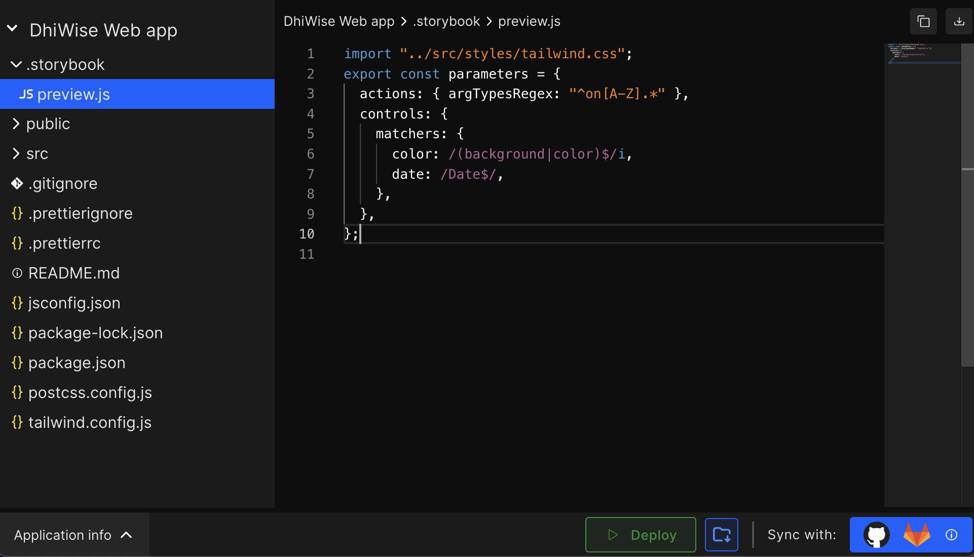This screenshot has width=974, height=557.
Task: Click preview.js breadcrumb
Action: coord(529,21)
